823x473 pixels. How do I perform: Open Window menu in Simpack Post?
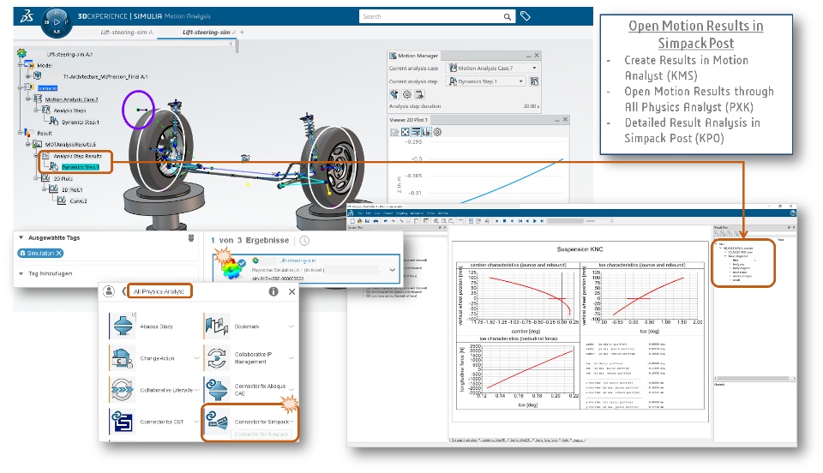point(443,213)
